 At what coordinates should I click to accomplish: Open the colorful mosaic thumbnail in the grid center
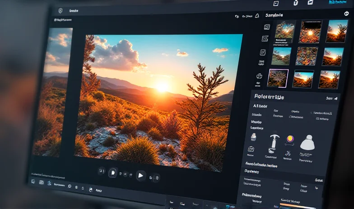[x=307, y=56]
